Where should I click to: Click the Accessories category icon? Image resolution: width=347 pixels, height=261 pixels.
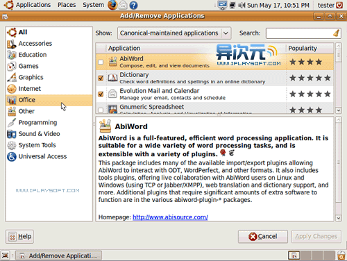coord(12,44)
